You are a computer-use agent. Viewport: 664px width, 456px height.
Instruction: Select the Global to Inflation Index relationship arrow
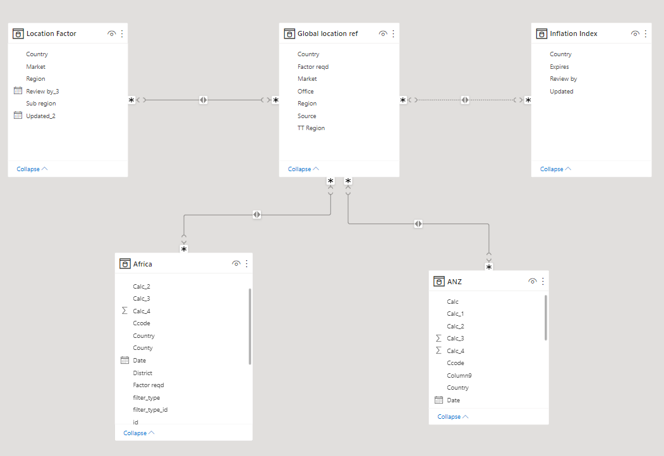click(x=465, y=100)
